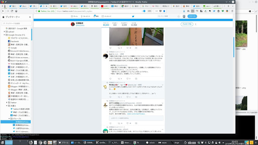Open the Noel tweet options chevron
Screen dimensions: 258x145
pyautogui.click(x=162, y=54)
